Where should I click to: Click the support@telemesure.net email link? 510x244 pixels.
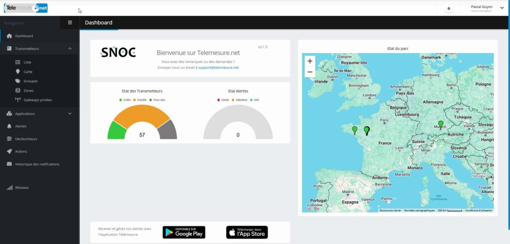pyautogui.click(x=218, y=68)
